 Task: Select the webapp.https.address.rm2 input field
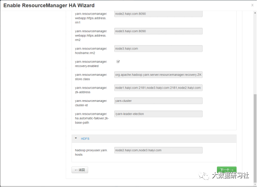(158, 31)
